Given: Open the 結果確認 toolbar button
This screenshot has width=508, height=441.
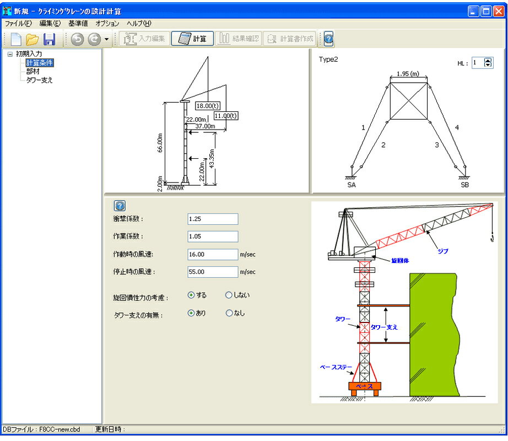Looking at the screenshot, I should 239,39.
